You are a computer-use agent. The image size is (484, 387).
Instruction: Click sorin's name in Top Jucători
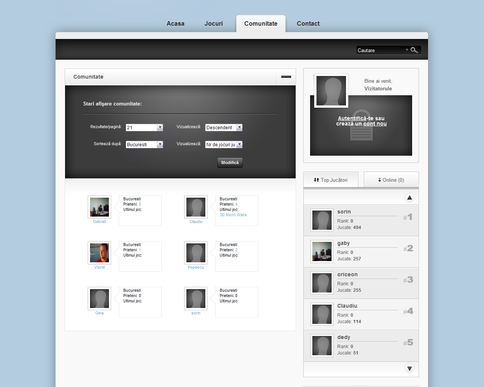(x=344, y=212)
